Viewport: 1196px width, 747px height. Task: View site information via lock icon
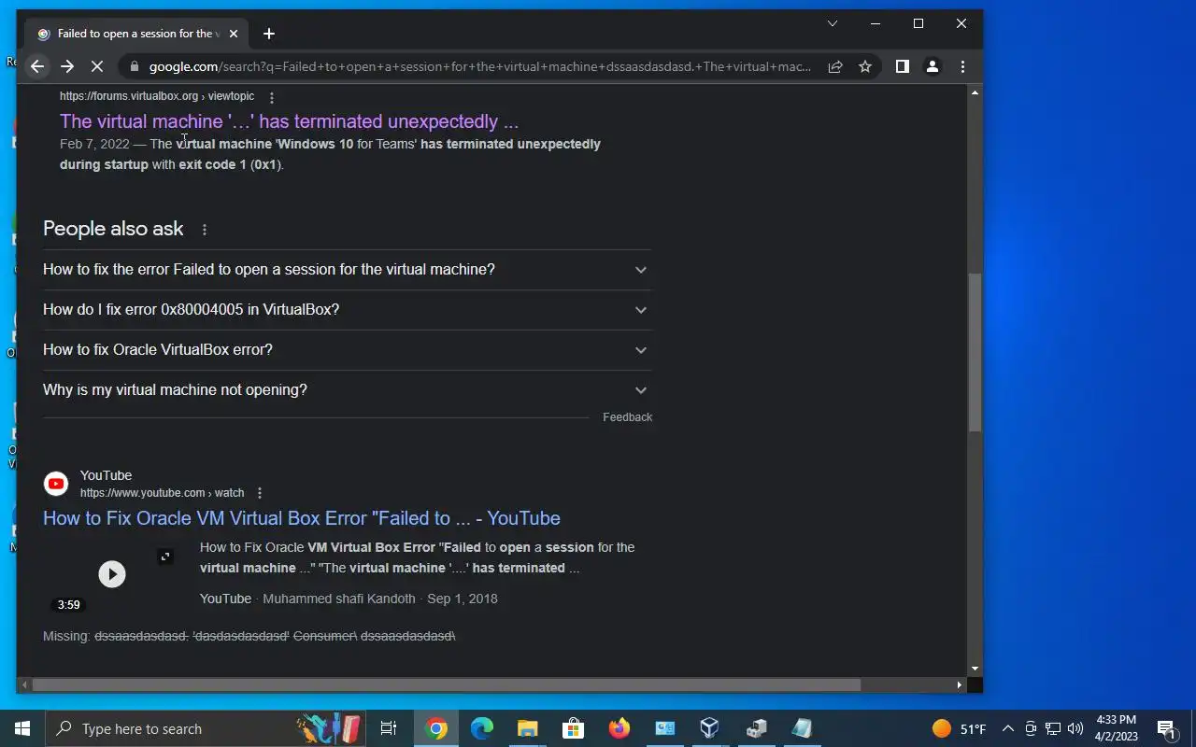[135, 66]
